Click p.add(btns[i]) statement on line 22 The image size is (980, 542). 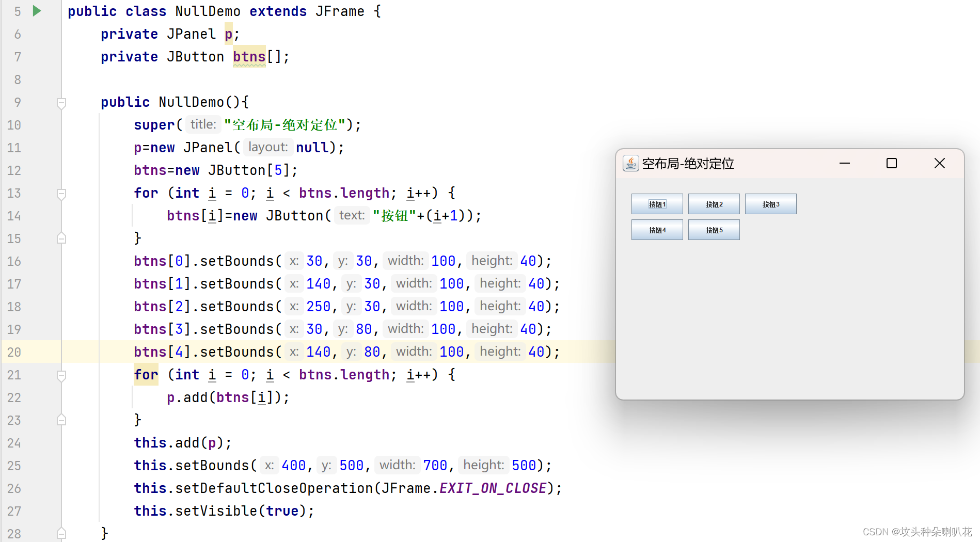click(x=228, y=397)
